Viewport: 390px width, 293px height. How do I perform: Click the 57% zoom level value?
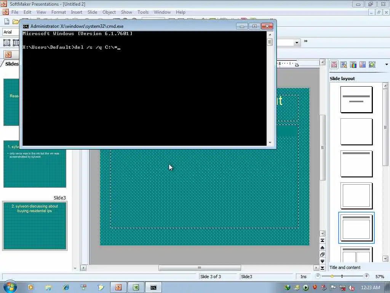[380, 277]
